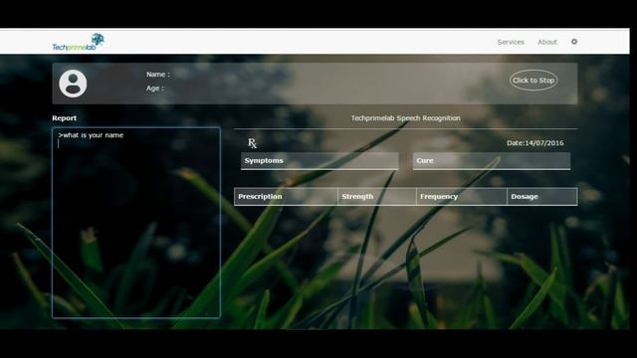The width and height of the screenshot is (637, 358).
Task: Click the Strength column header
Action: [377, 197]
